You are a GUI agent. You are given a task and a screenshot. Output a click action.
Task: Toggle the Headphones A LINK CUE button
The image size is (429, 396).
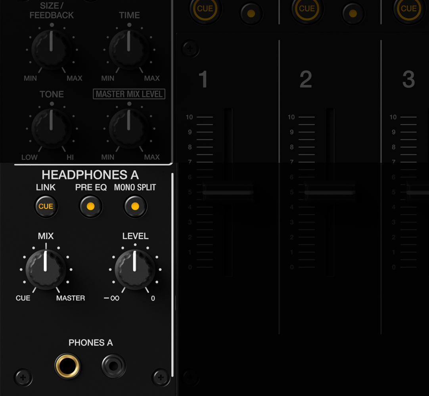(x=46, y=206)
